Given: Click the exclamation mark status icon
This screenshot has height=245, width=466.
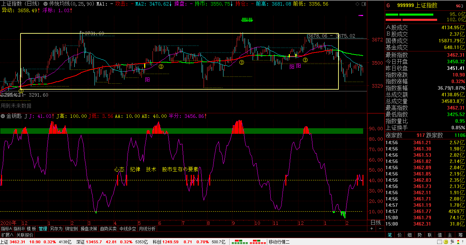Looking at the screenshot, I should tap(463, 242).
